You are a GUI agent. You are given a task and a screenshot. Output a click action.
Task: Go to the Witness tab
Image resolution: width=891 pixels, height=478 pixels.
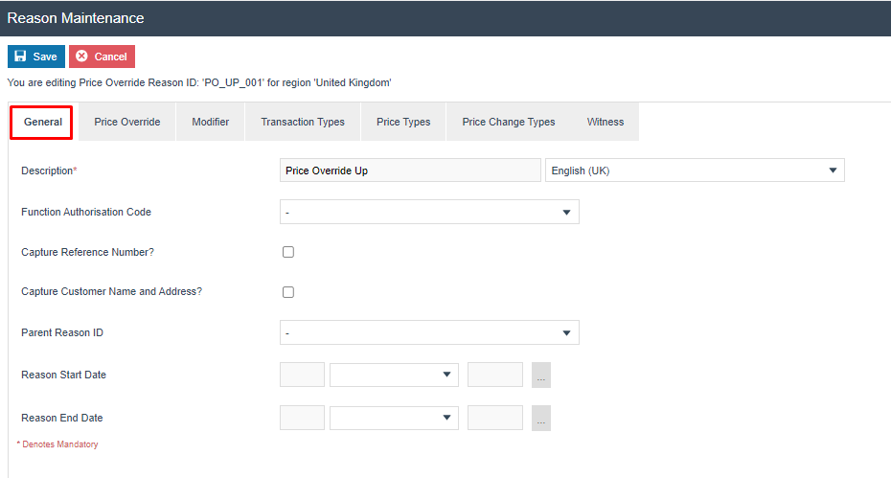click(x=605, y=122)
